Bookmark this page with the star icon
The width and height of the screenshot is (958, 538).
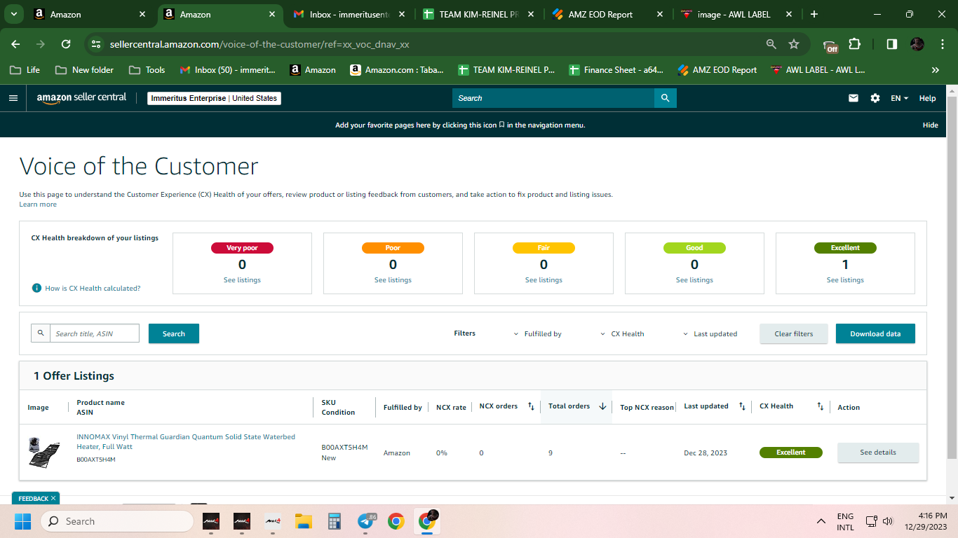coord(794,44)
